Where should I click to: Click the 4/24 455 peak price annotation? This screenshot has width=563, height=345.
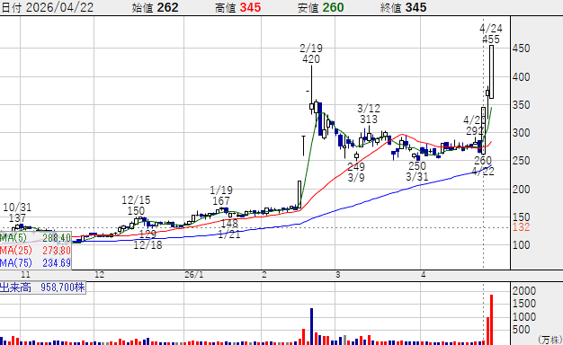(x=491, y=34)
